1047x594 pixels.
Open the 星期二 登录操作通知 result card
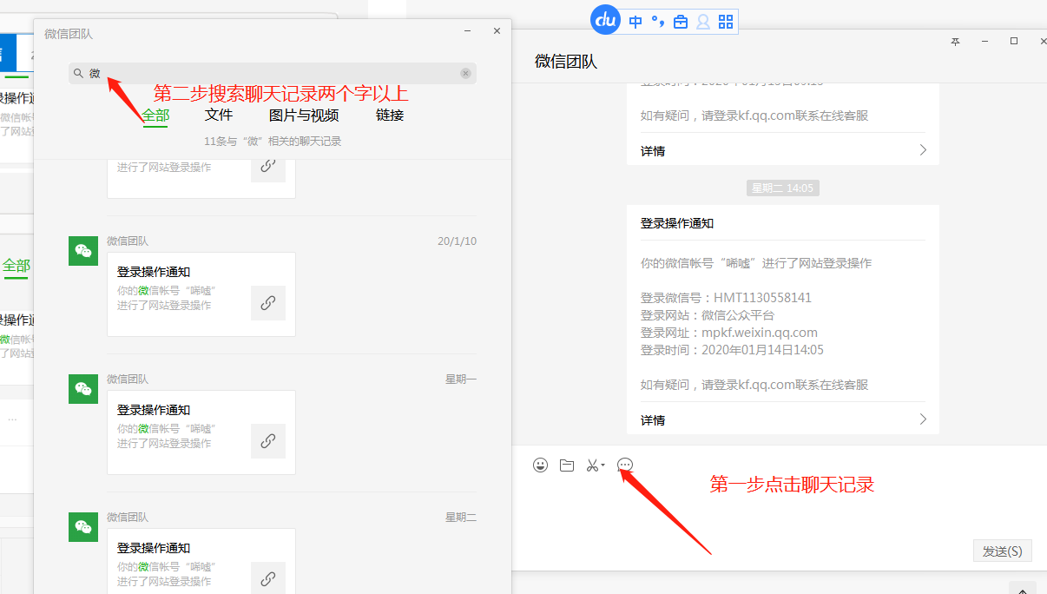(x=201, y=561)
